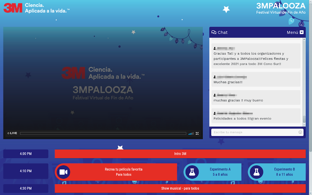The height and width of the screenshot is (195, 312).
Task: Click the user icon above 'Felicidades a todos'
Action: (215, 114)
